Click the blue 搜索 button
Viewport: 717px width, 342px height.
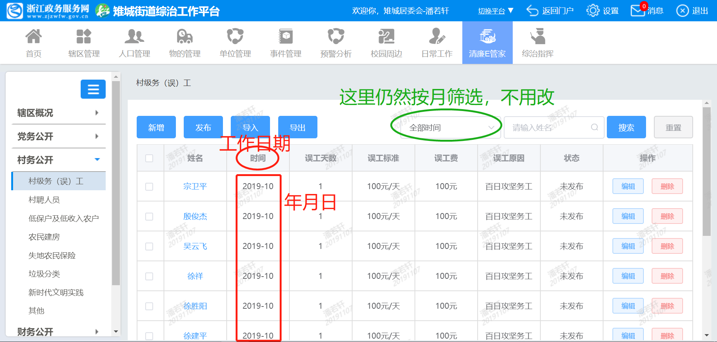[x=626, y=127]
